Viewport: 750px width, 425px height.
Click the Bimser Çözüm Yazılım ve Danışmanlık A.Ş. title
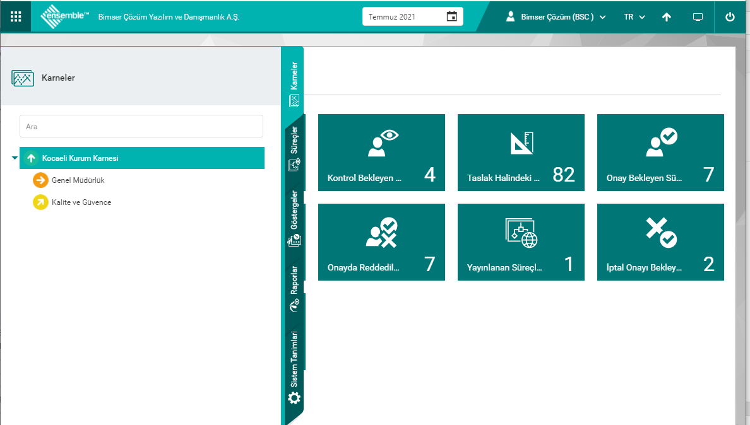[x=169, y=17]
